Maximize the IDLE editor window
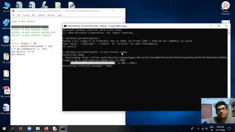235x132 pixels. coord(113,11)
